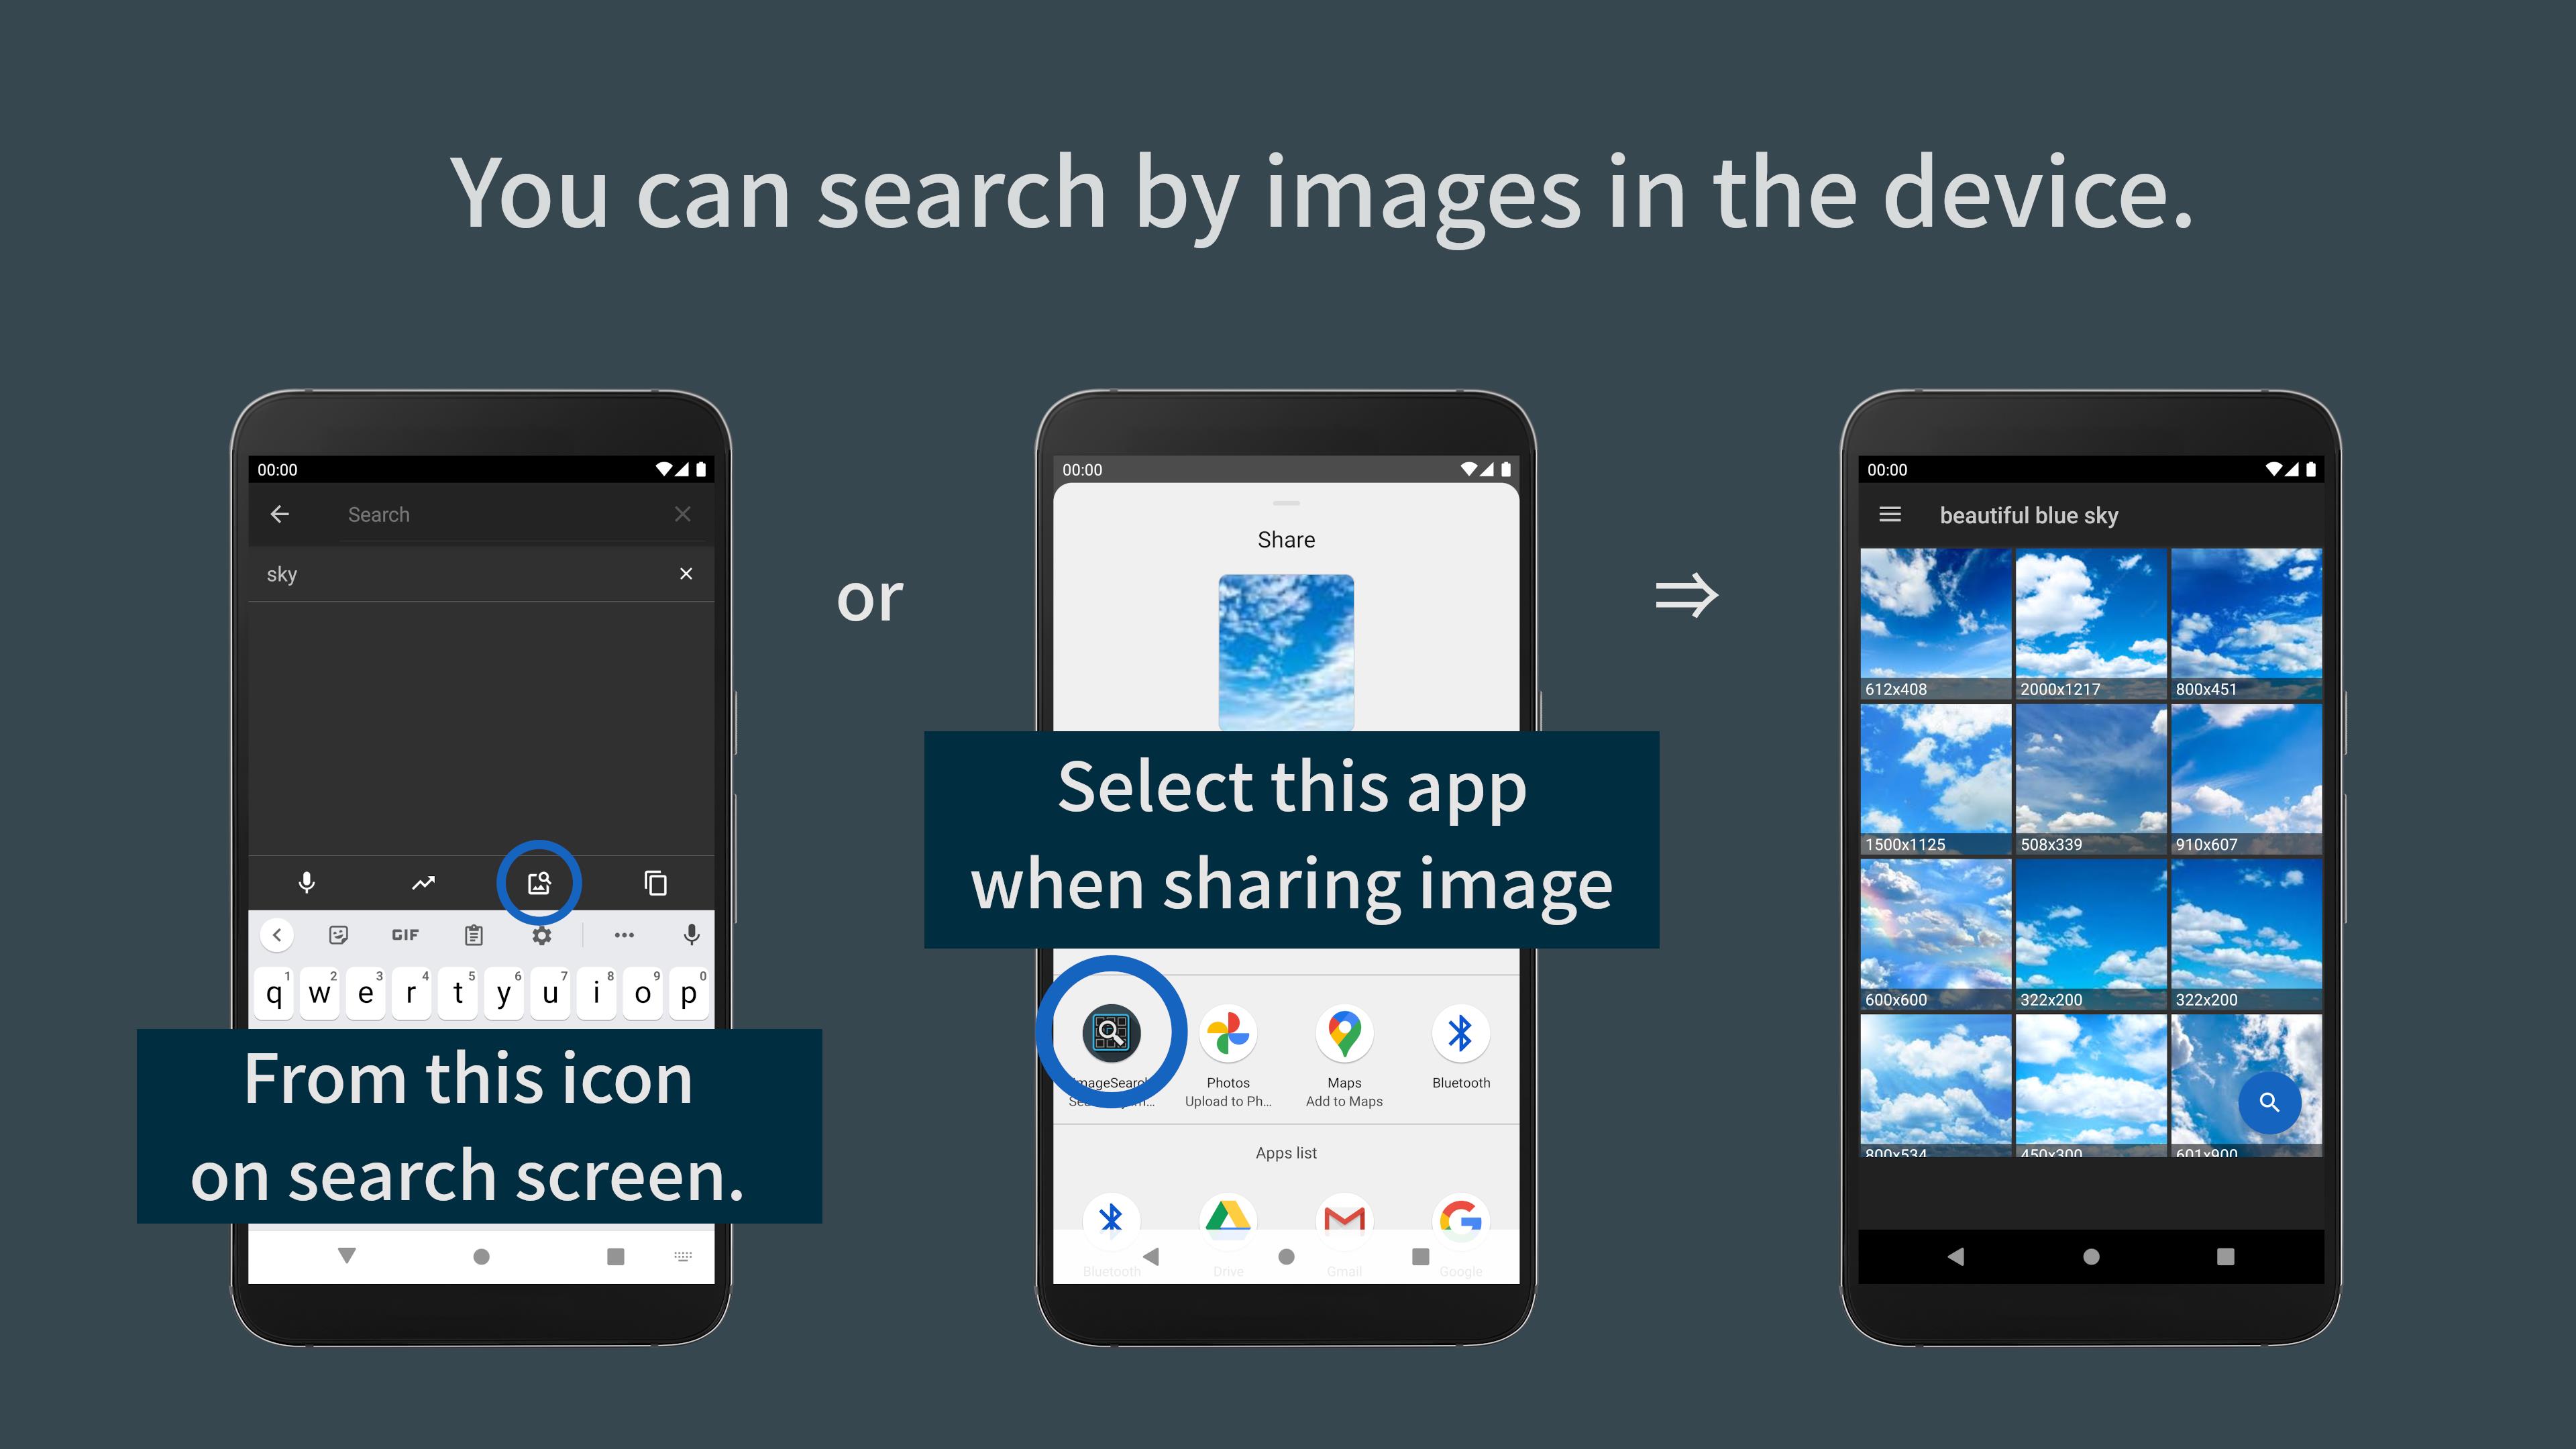Viewport: 2576px width, 1449px height.
Task: Select the Photos app icon in share sheet
Action: 1228,1032
